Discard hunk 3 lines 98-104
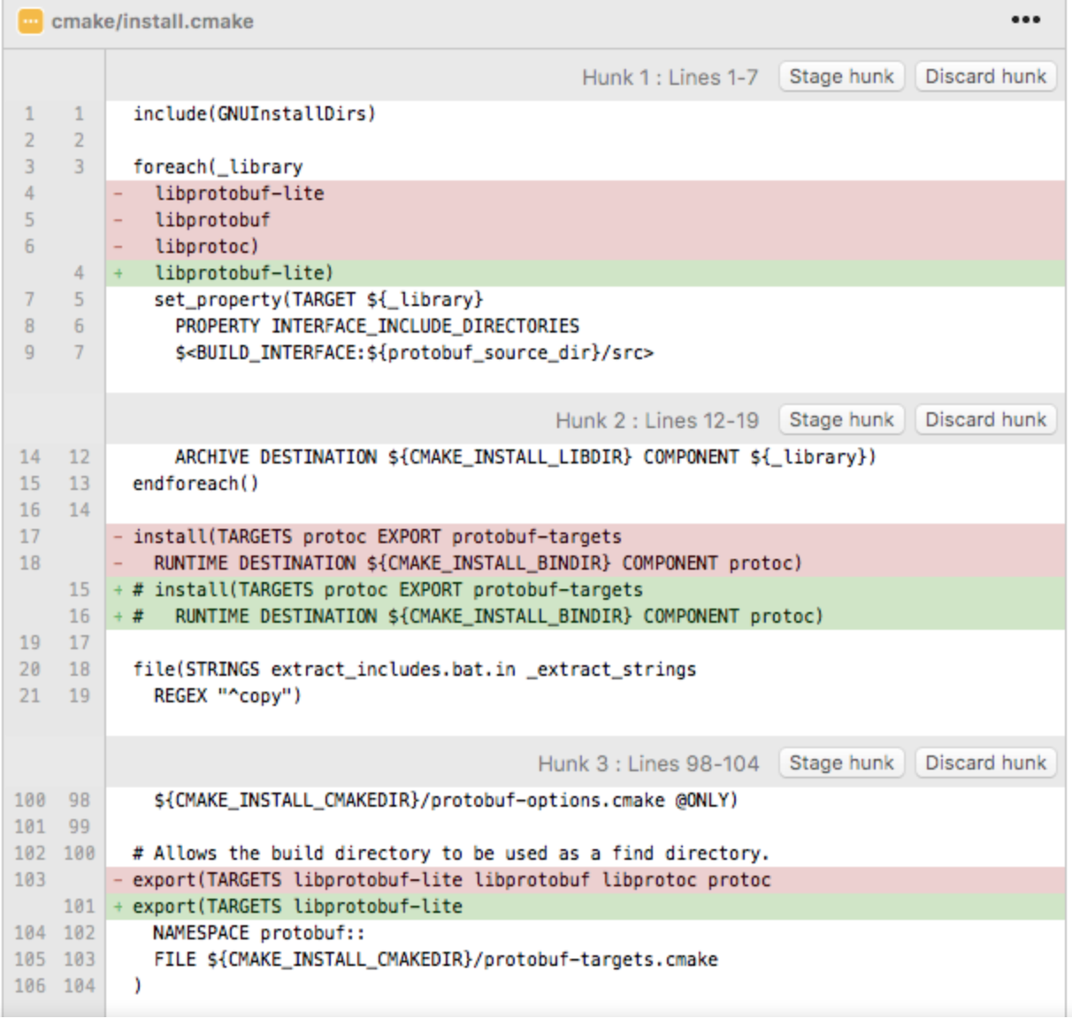Image resolution: width=1072 pixels, height=1019 pixels. pyautogui.click(x=985, y=763)
